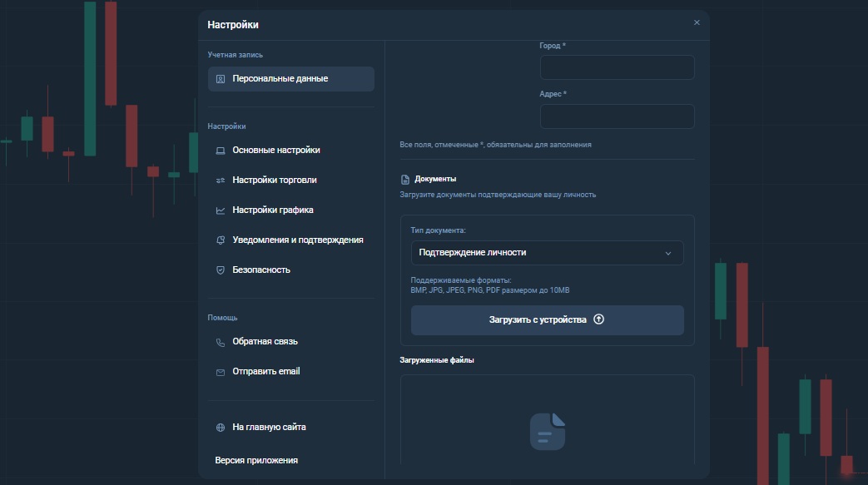Select the chart icon next to Настройки графика
This screenshot has height=485, width=868.
(x=219, y=210)
